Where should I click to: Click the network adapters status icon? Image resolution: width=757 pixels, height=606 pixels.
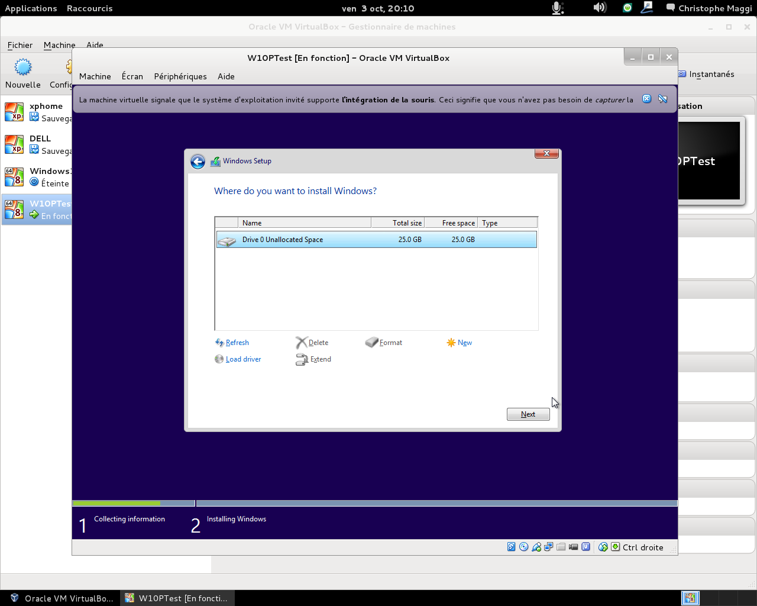pyautogui.click(x=549, y=547)
